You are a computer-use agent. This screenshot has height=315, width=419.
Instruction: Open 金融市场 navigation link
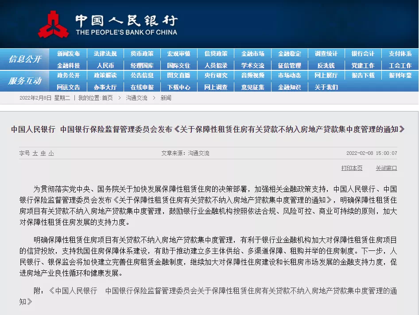point(253,54)
